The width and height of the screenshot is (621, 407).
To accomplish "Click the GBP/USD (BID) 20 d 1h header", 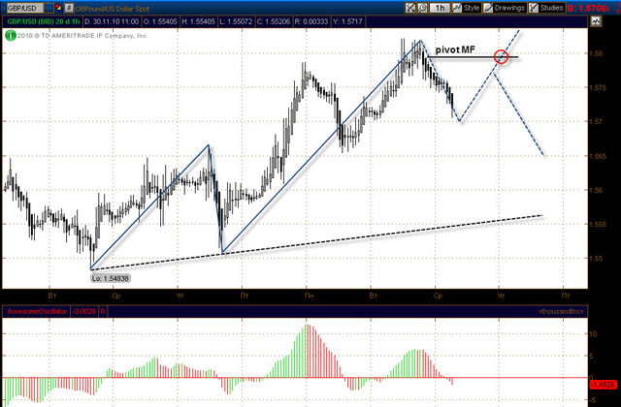I will [x=43, y=20].
